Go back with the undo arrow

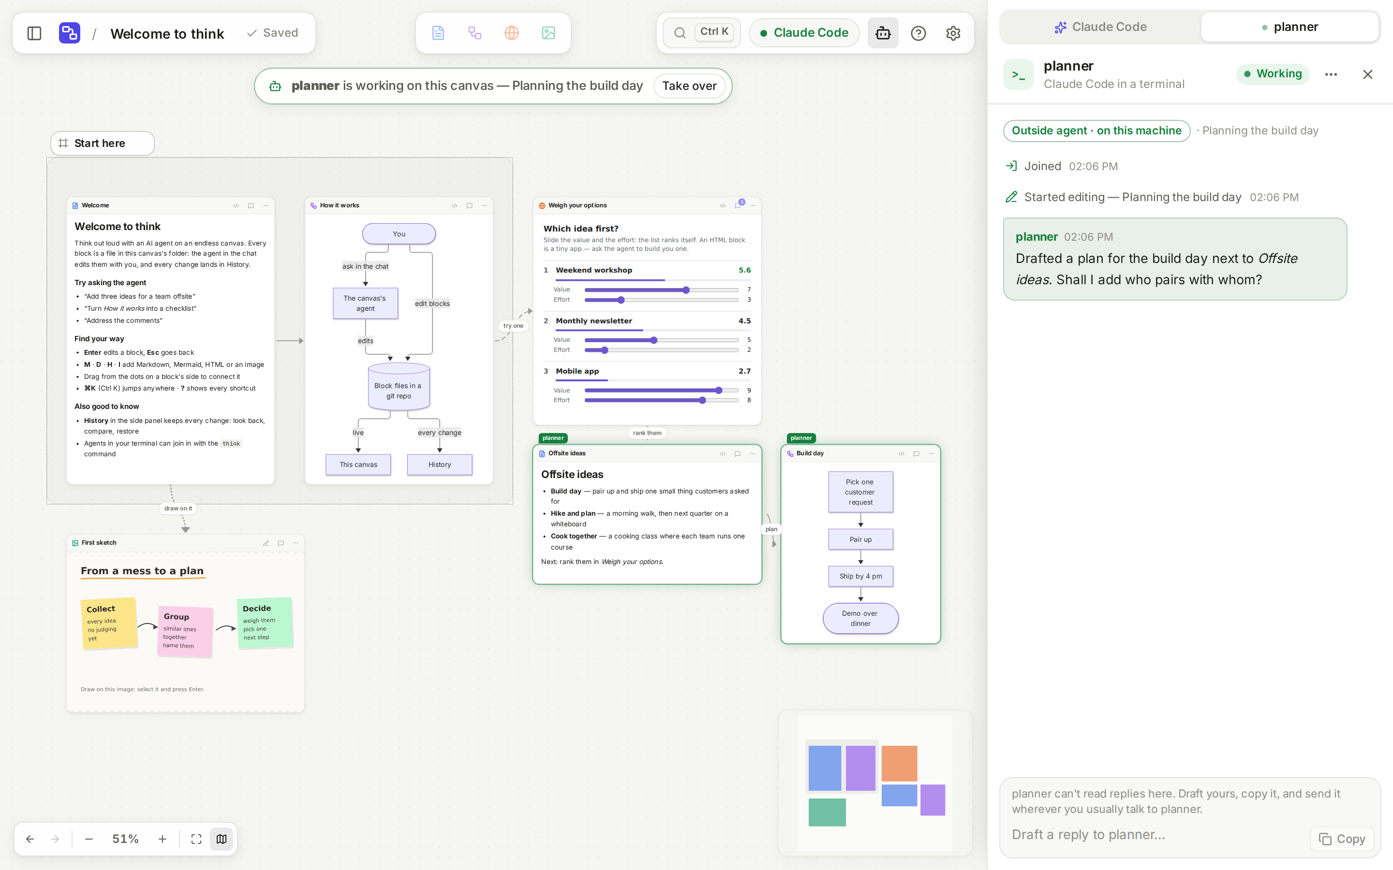coord(30,839)
